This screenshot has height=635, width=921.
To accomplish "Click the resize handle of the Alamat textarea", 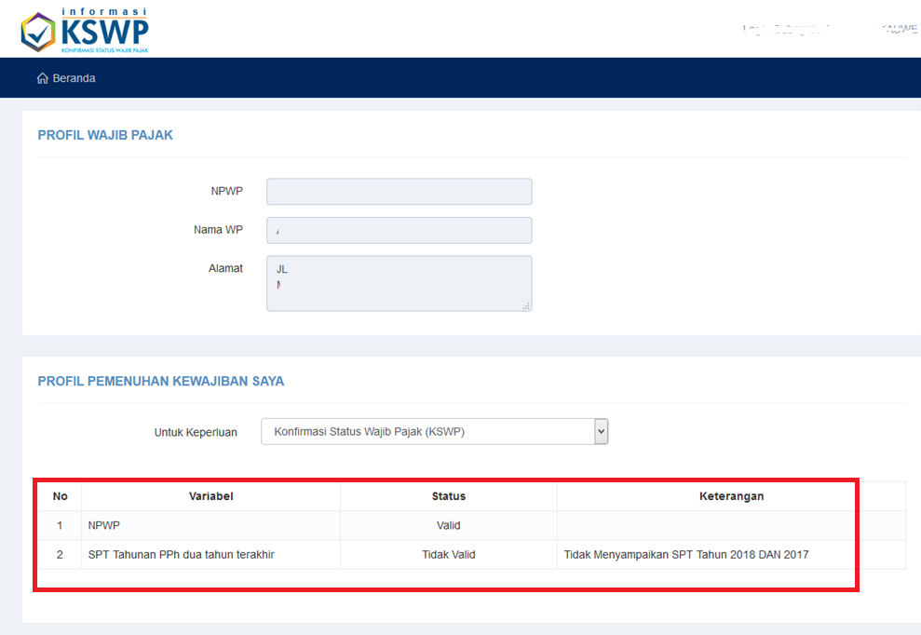I will point(527,308).
